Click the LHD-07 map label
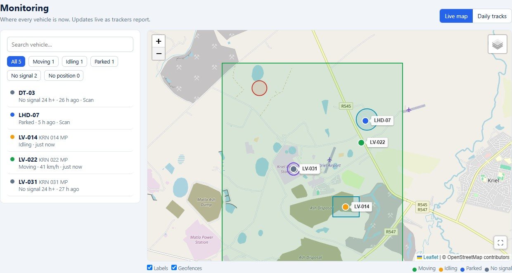The image size is (512, 273). point(382,120)
